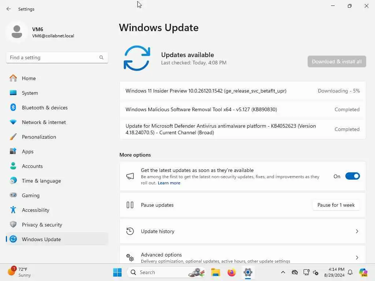Image resolution: width=375 pixels, height=281 pixels.
Task: Click Malicious Software Removal Tool entry
Action: click(242, 109)
